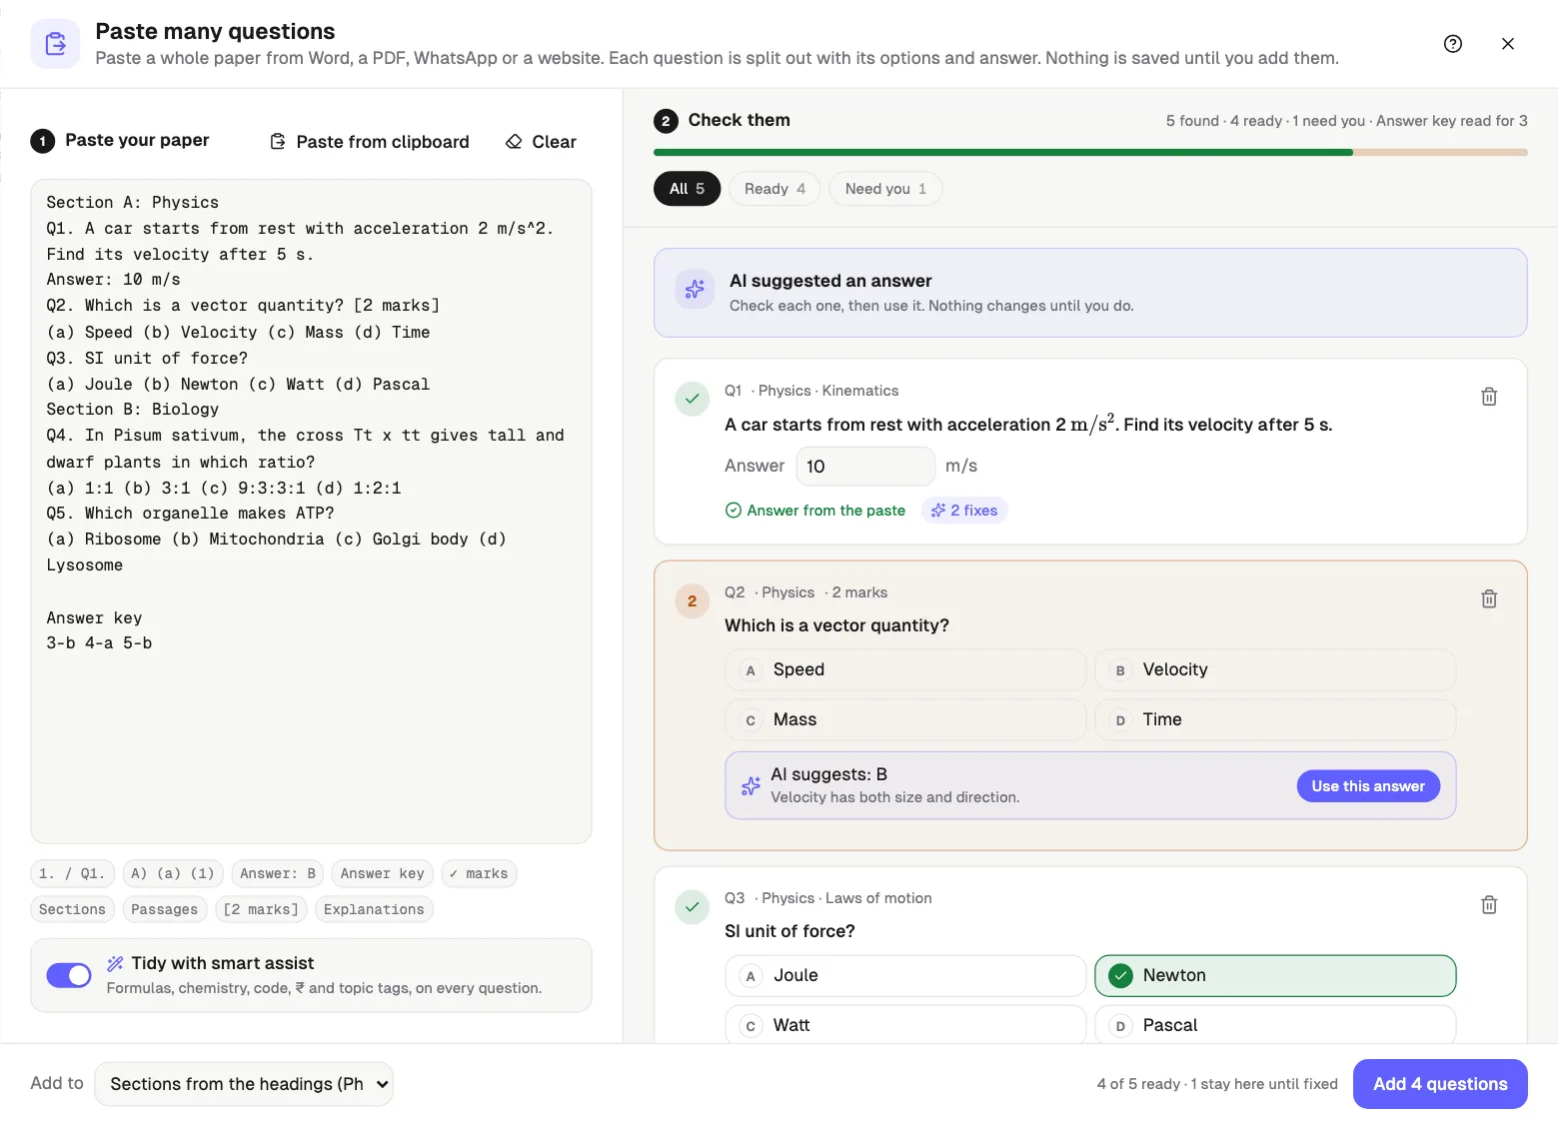Click the Explanations format chip

tap(374, 909)
